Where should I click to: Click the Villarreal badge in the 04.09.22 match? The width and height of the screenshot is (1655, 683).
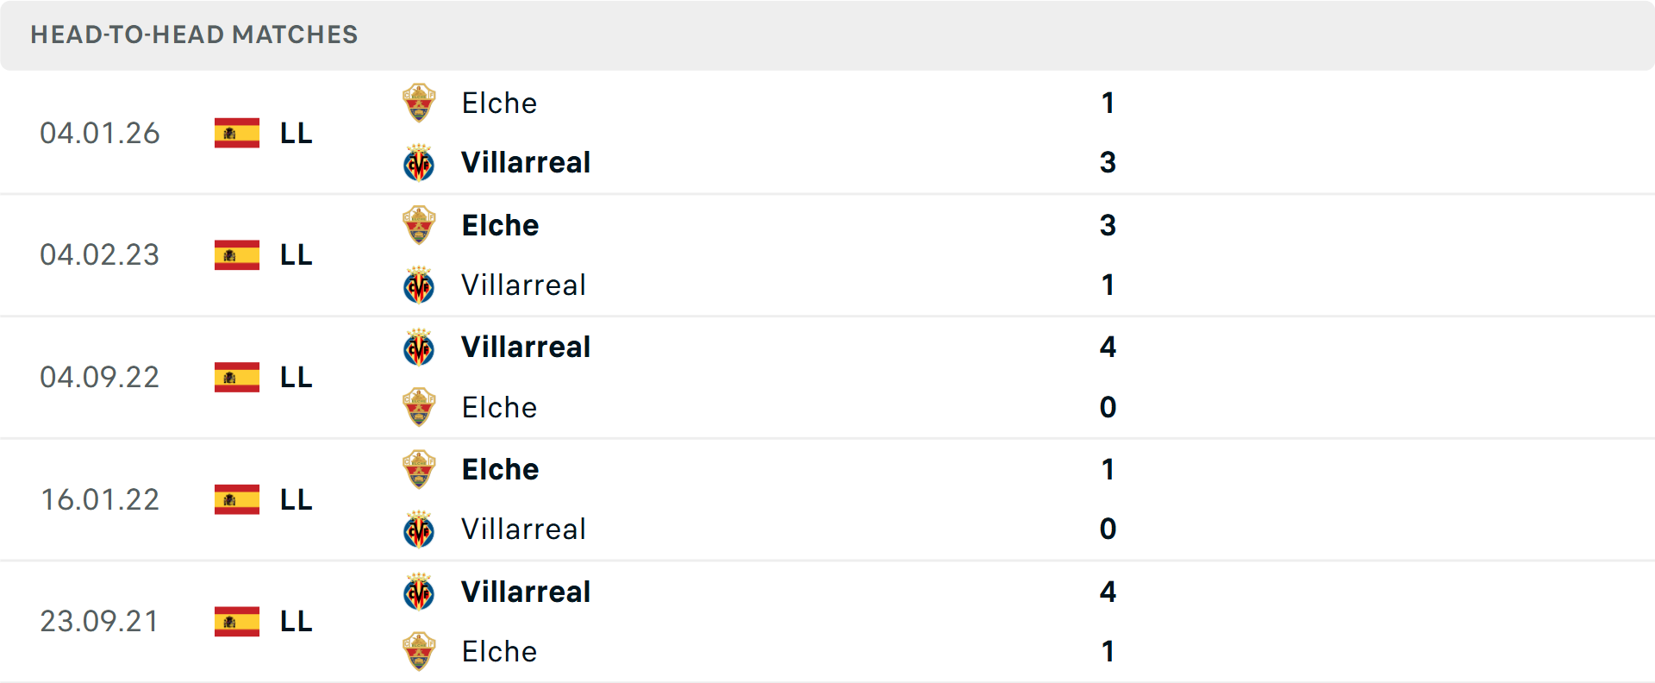(419, 347)
